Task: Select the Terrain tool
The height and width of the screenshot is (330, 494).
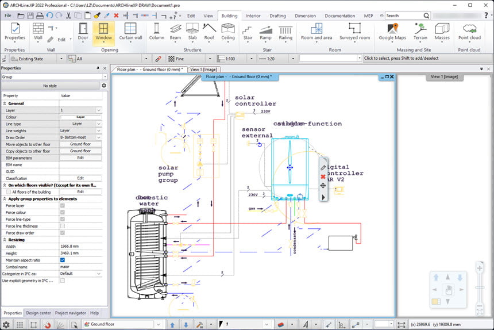Action: pos(420,32)
